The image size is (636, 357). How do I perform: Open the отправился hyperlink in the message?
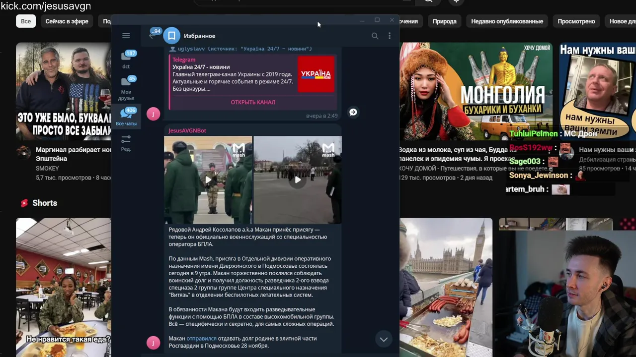coord(201,339)
